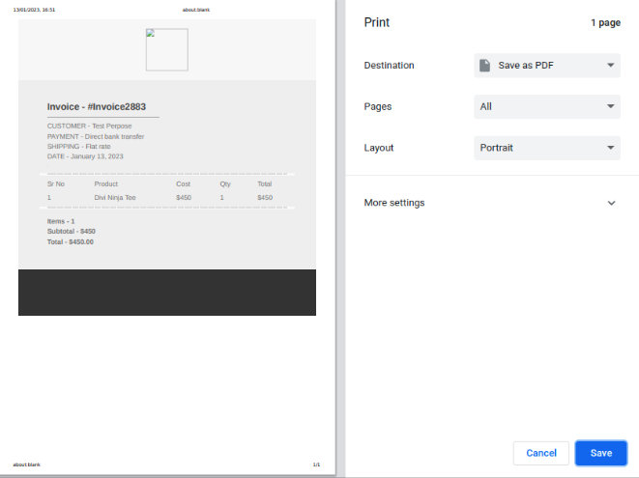Click the 1/1 page number in footer
The image size is (639, 478).
(316, 464)
